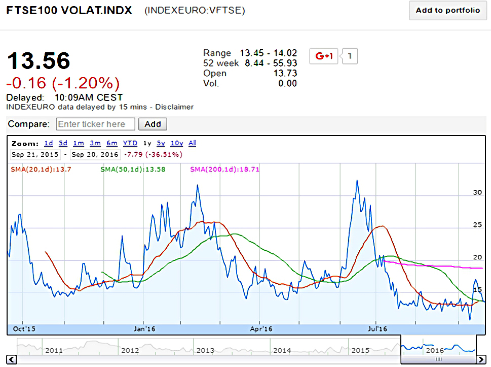Set chart zoom to 5y
The image size is (491, 367).
tap(161, 143)
